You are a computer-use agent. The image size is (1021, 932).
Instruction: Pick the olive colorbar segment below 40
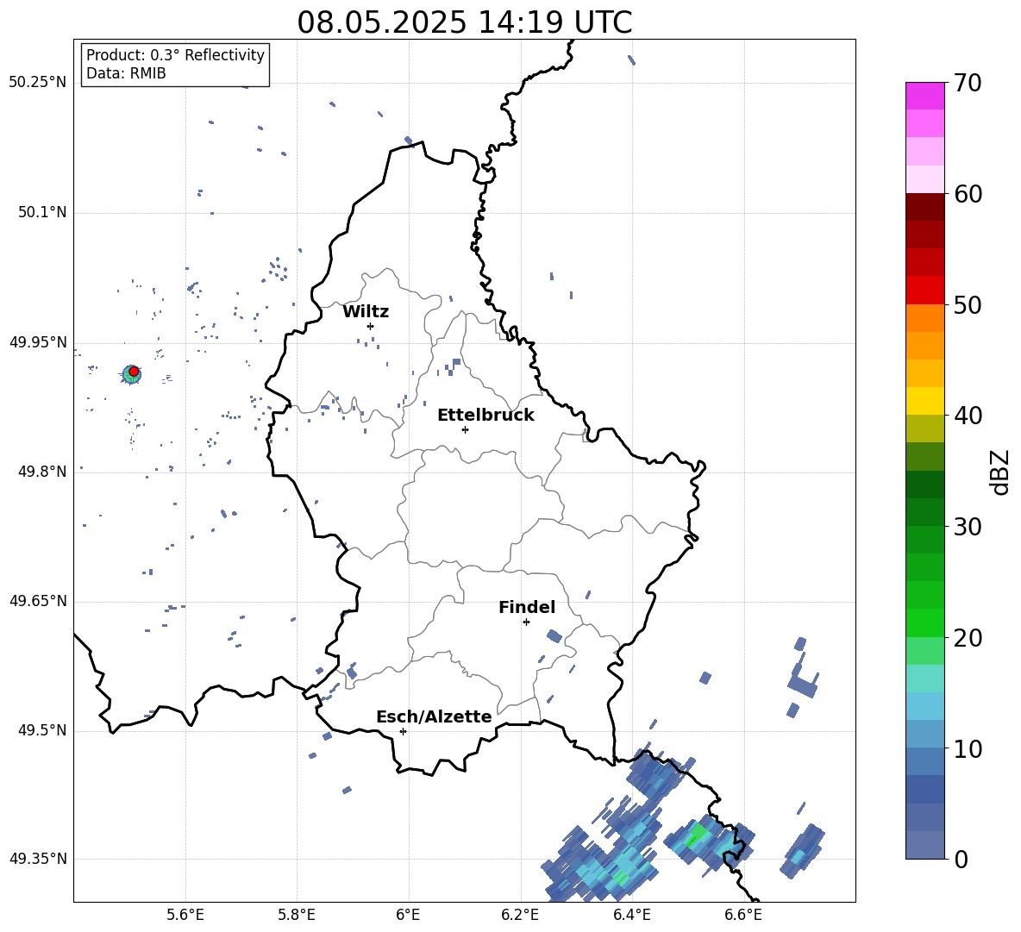[924, 428]
